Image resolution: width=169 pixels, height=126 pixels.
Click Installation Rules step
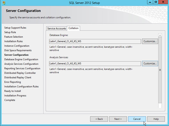click(14, 41)
